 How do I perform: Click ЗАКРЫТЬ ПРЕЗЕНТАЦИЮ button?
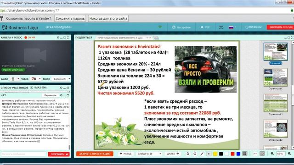pos(95,154)
